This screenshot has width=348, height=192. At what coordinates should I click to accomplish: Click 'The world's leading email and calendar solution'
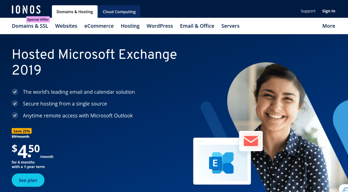[79, 92]
